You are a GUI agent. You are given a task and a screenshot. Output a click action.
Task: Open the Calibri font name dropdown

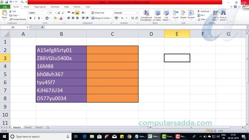[x=47, y=13]
